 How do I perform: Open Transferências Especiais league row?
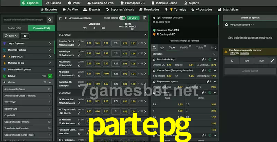point(27,128)
